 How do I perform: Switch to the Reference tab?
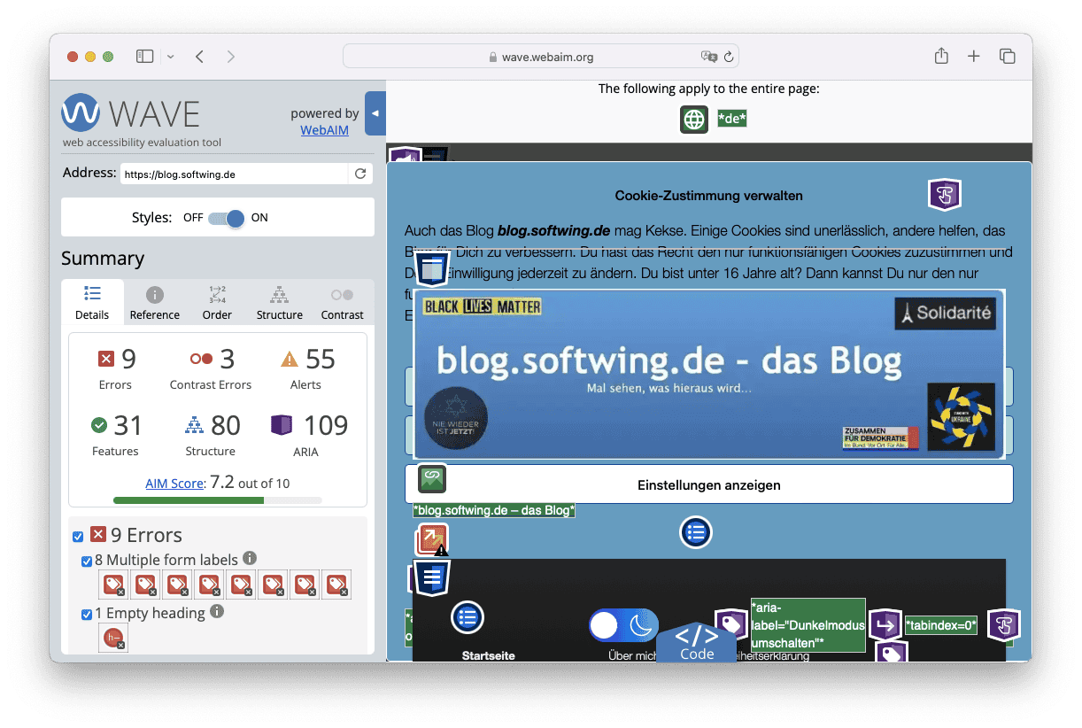click(x=155, y=303)
